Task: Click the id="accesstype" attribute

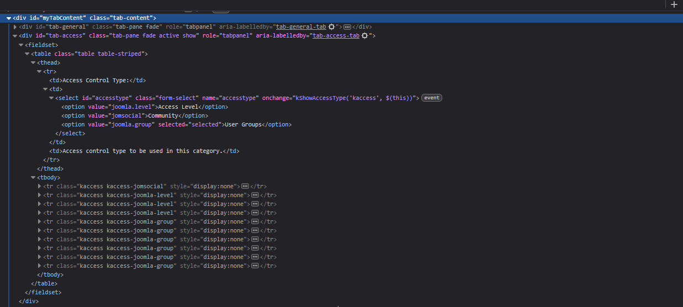Action: coord(107,98)
